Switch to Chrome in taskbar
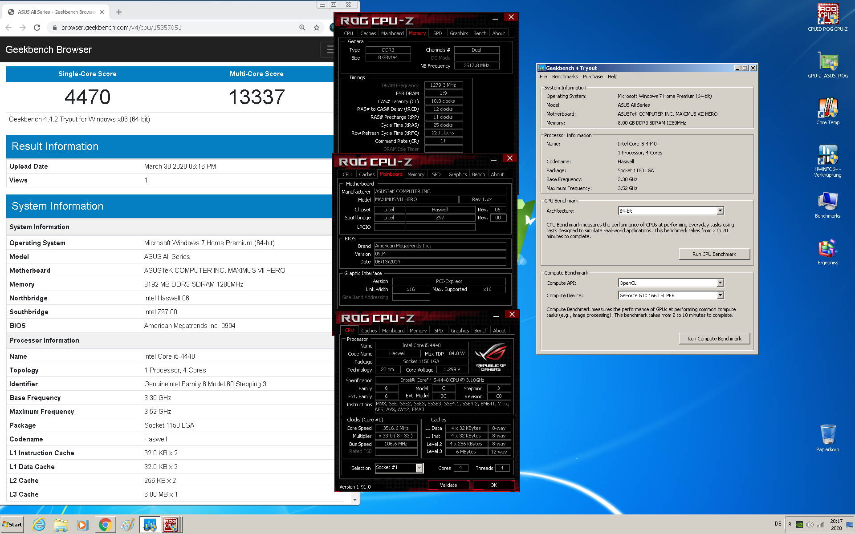855x534 pixels. click(105, 525)
